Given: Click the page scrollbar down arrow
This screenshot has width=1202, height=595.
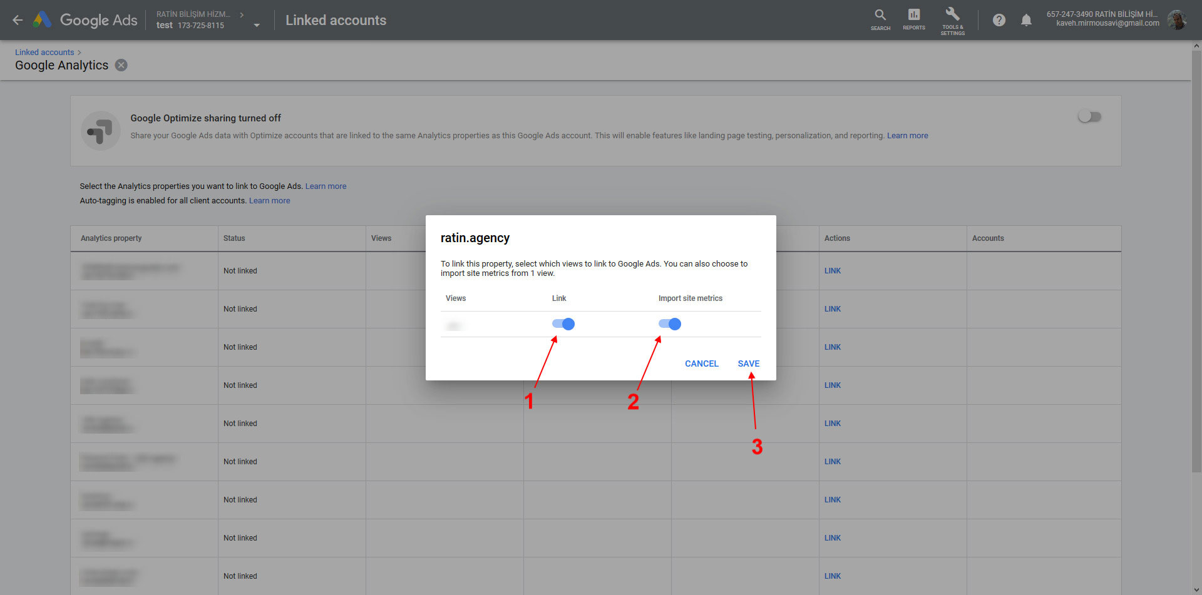Looking at the screenshot, I should pos(1196,589).
